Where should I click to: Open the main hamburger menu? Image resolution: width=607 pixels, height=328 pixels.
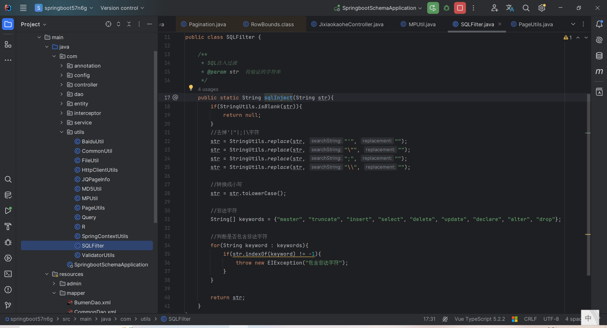click(x=23, y=8)
